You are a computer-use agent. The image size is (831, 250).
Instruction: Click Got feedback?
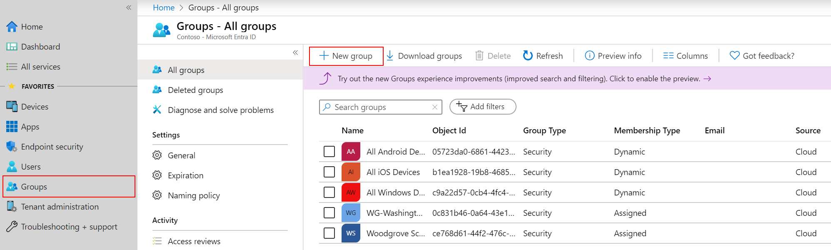click(762, 56)
